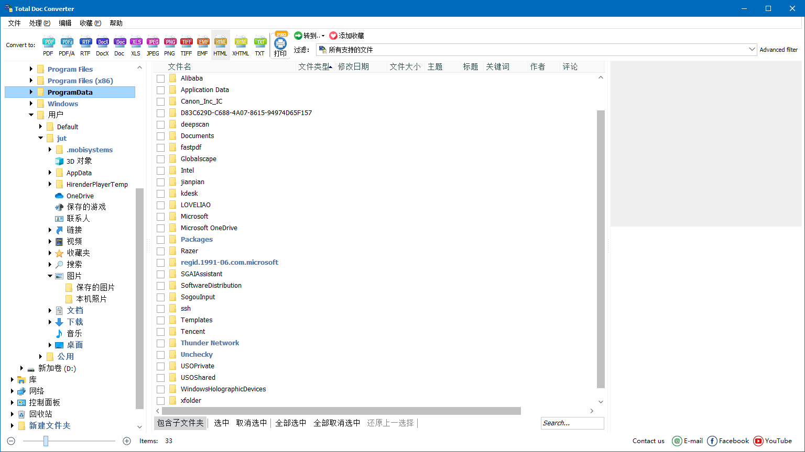Screen dimensions: 805x452
Task: Check the Tencent folder checkbox
Action: tap(161, 332)
